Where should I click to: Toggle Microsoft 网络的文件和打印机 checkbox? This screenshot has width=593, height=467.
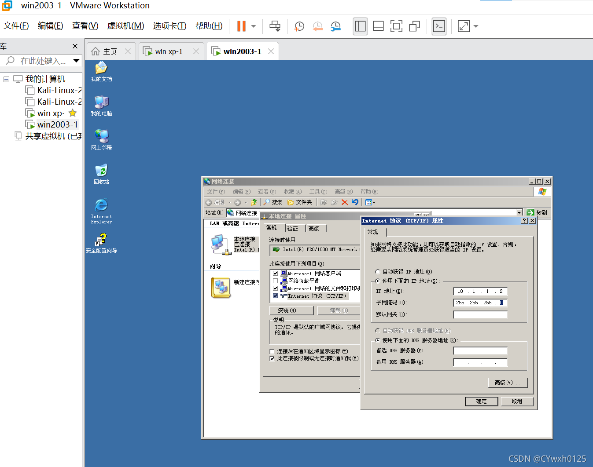275,288
